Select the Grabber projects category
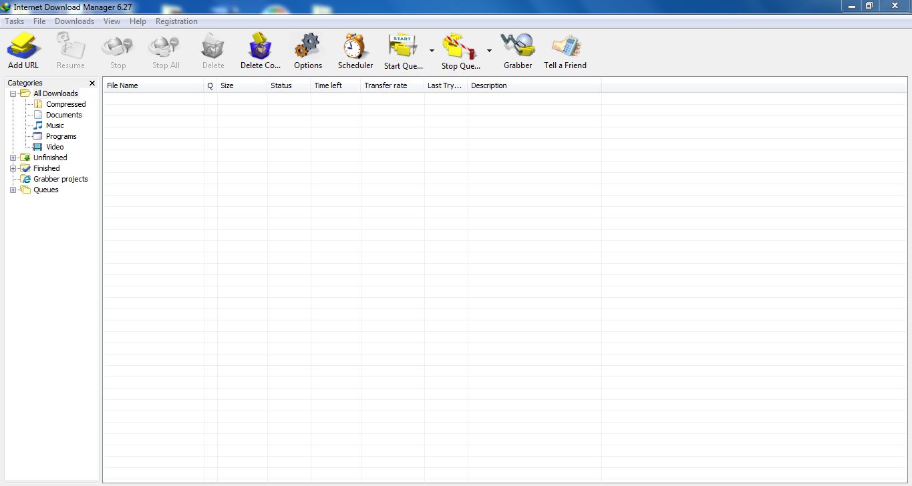The height and width of the screenshot is (486, 912). click(61, 179)
